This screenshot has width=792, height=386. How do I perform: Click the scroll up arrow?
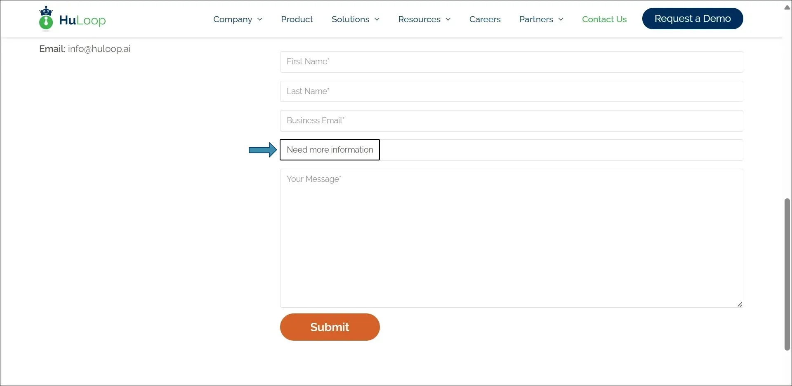coord(787,7)
